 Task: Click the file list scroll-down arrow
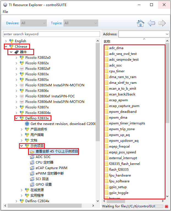click(167, 196)
